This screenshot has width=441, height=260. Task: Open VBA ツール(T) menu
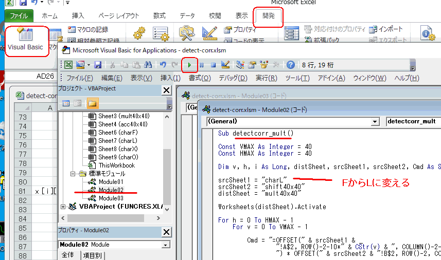coord(297,78)
